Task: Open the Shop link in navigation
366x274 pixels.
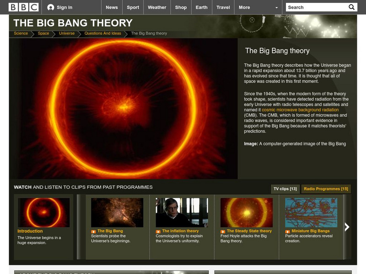Action: 181,7
